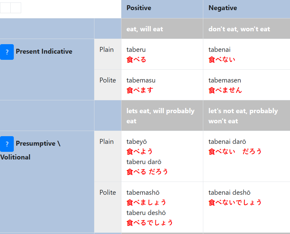
Task: Click the Plain label in Present Indicative
Action: pyautogui.click(x=106, y=50)
